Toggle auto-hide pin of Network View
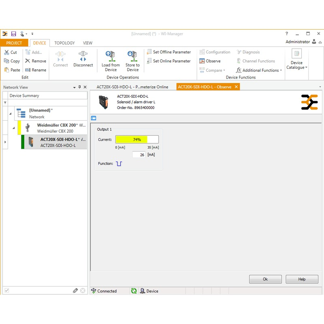 coord(79,87)
